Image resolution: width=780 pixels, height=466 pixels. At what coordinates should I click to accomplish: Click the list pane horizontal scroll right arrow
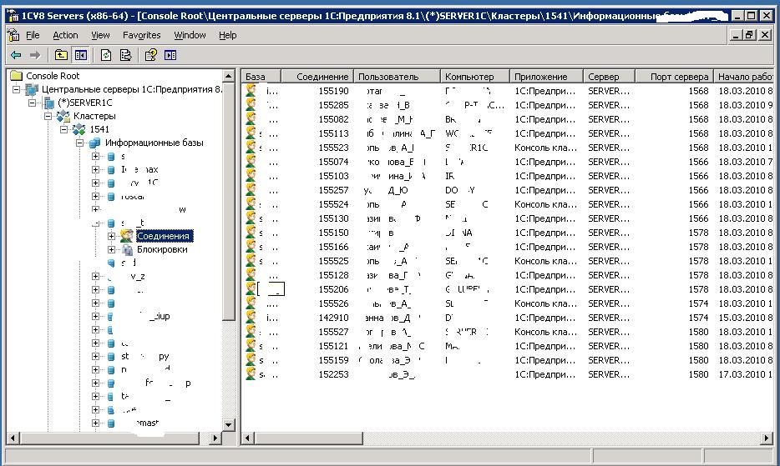[x=767, y=438]
